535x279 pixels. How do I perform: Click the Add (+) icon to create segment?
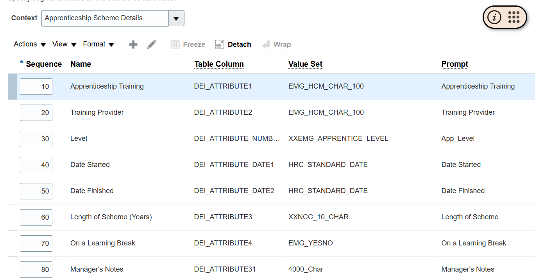coord(133,44)
